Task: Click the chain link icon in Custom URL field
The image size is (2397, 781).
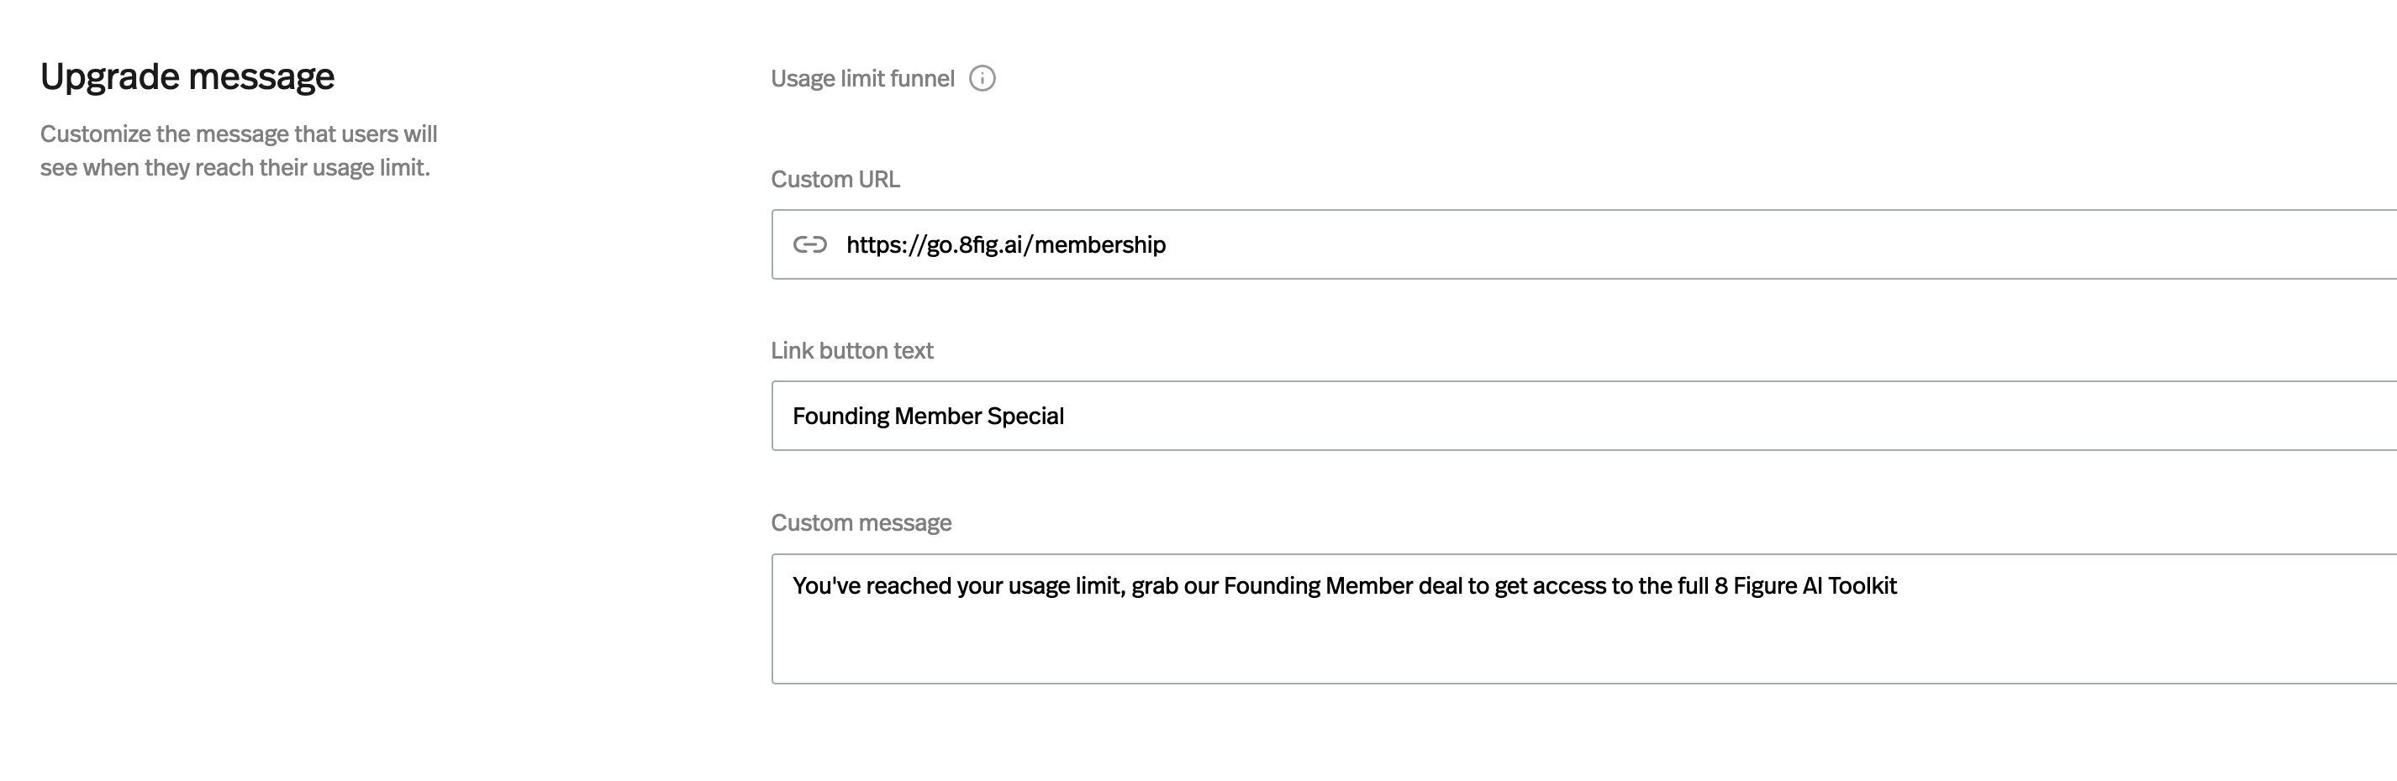Action: coord(809,244)
